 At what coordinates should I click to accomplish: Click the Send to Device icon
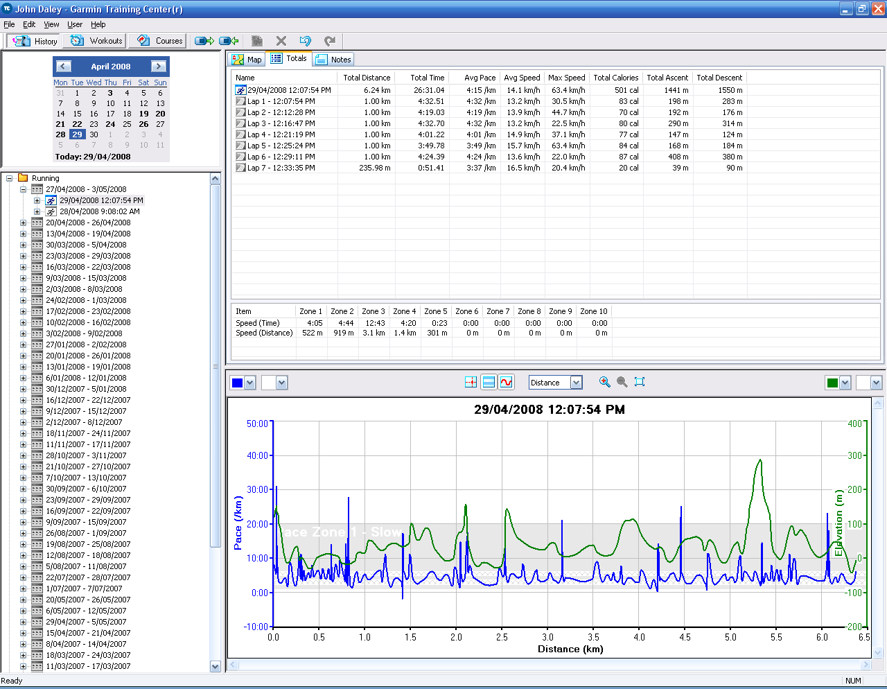(204, 41)
